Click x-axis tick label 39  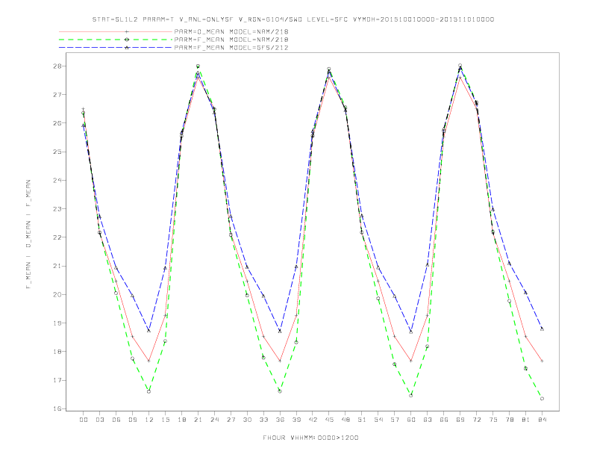[x=296, y=420]
